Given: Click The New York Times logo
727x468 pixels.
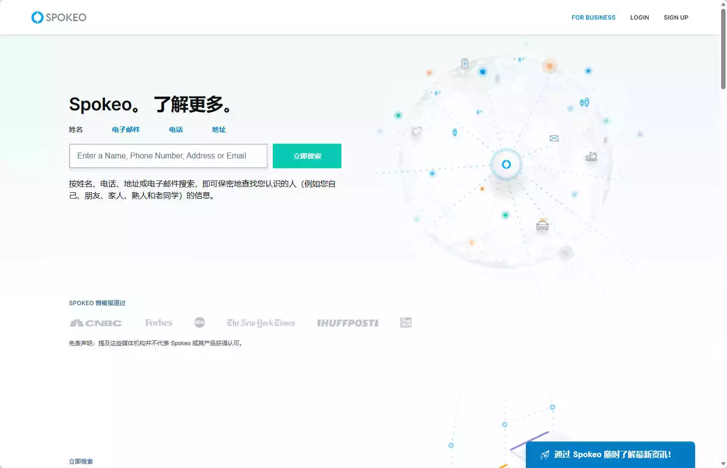Looking at the screenshot, I should pyautogui.click(x=261, y=323).
